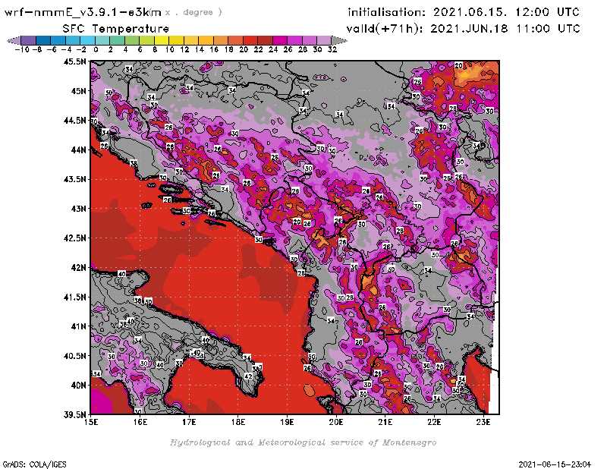This screenshot has width=607, height=469.
Task: Select legend swatch between 26 and 28
Action: [x=294, y=40]
